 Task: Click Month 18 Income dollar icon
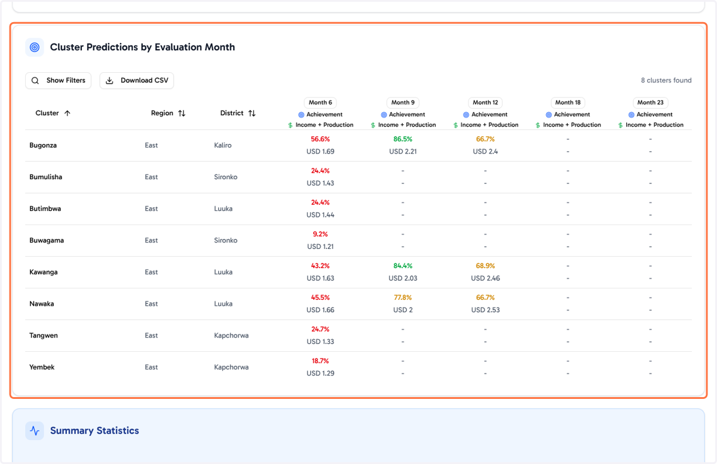[x=538, y=125]
